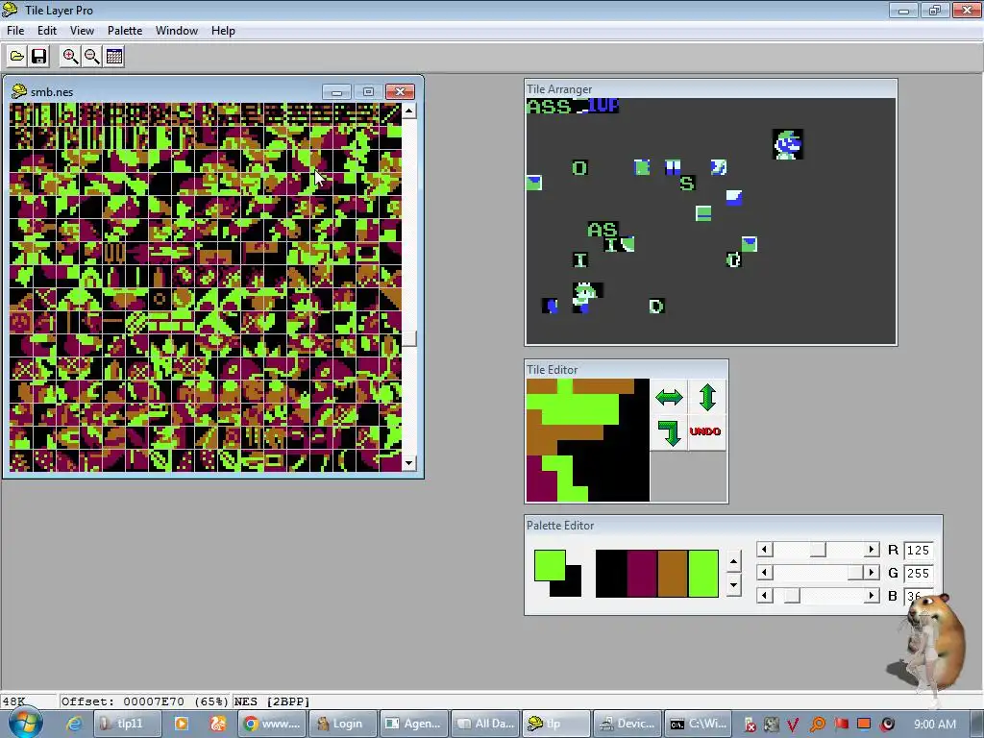
Task: Click the Offset status bar text
Action: point(145,701)
